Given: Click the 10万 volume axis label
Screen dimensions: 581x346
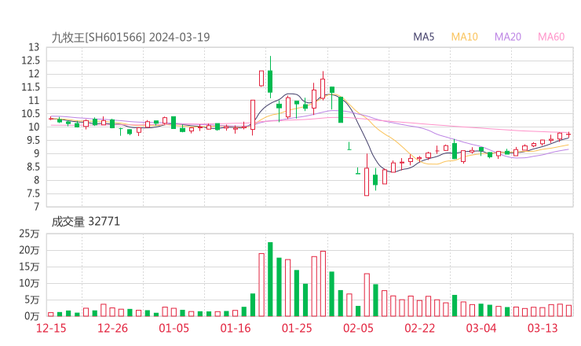Looking at the screenshot, I should pos(29,283).
